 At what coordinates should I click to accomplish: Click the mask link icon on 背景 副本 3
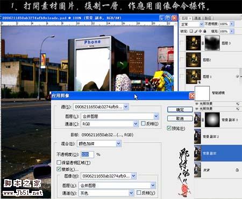[203, 120]
